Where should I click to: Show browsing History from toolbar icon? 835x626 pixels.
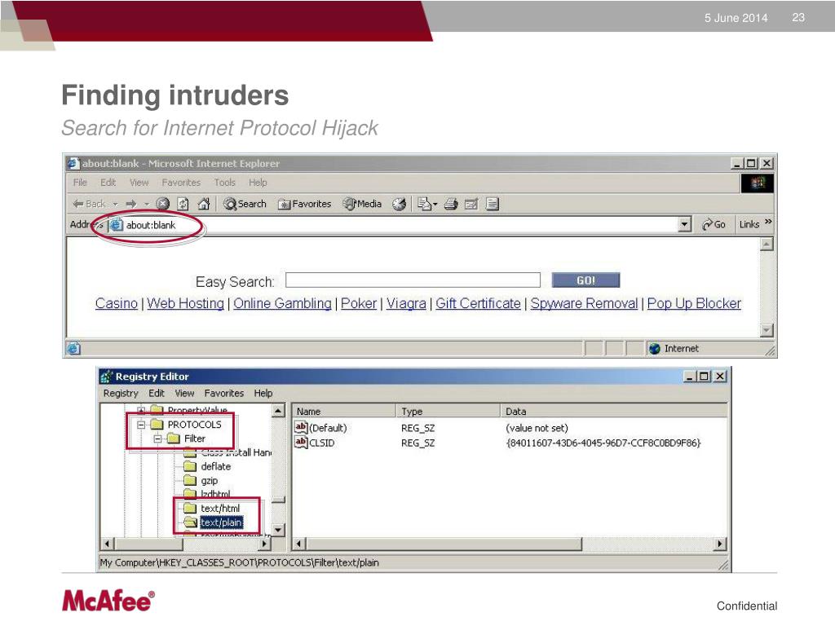click(x=399, y=204)
